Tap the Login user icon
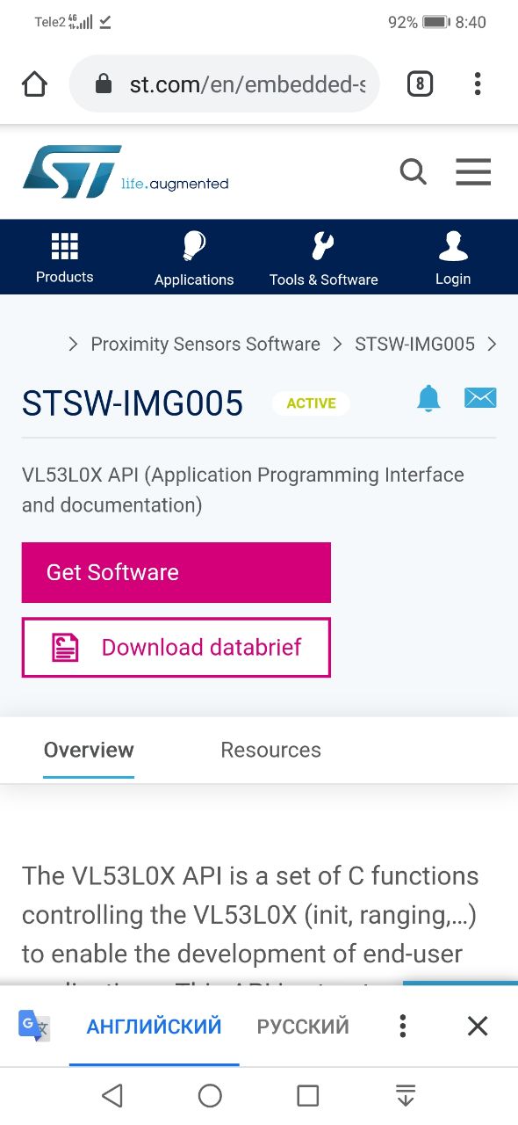Image resolution: width=518 pixels, height=1125 pixels. tap(453, 258)
